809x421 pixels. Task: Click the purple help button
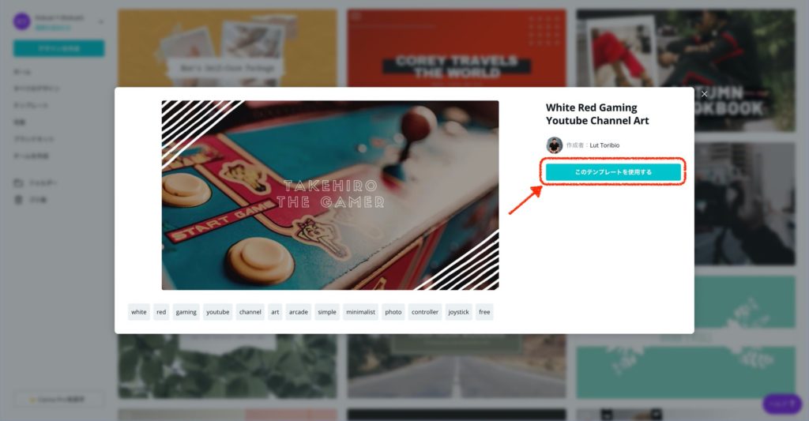point(781,404)
